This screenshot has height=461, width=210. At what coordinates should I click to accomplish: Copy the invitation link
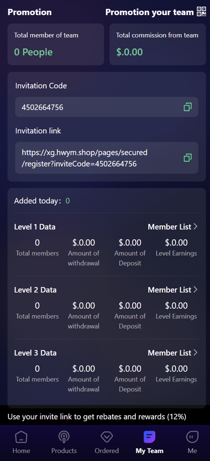(188, 158)
